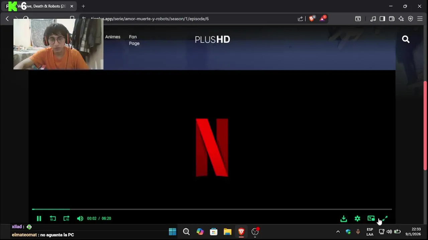This screenshot has width=428, height=240.
Task: Open Brave VPN shield icon
Action: click(x=410, y=19)
